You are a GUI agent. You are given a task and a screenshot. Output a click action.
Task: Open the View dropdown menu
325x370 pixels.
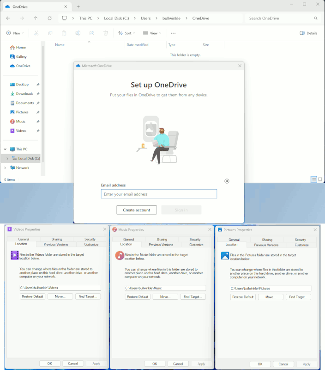pos(152,33)
